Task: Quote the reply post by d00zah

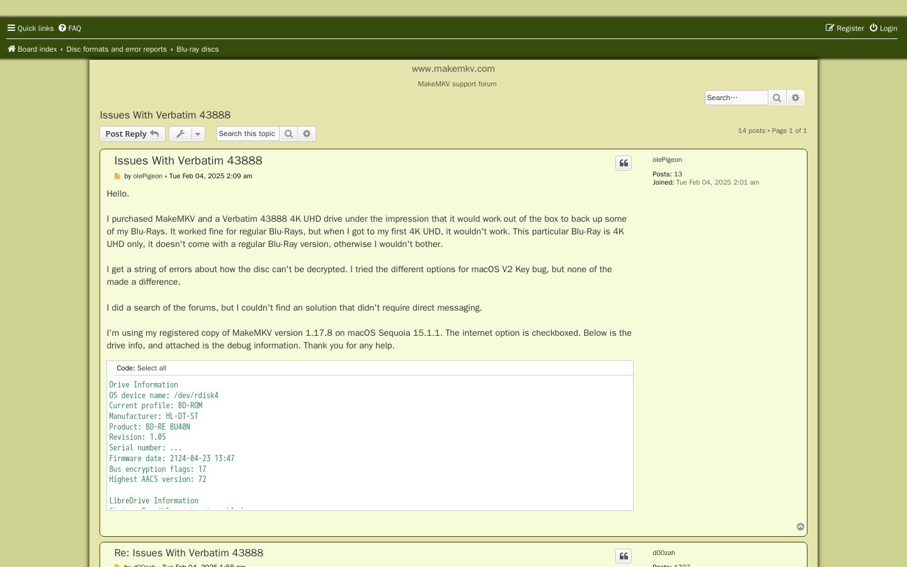Action: click(x=624, y=556)
